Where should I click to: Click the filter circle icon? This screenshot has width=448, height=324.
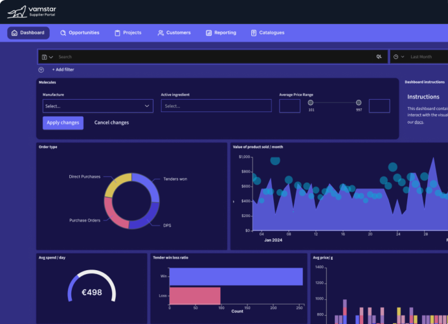click(41, 70)
